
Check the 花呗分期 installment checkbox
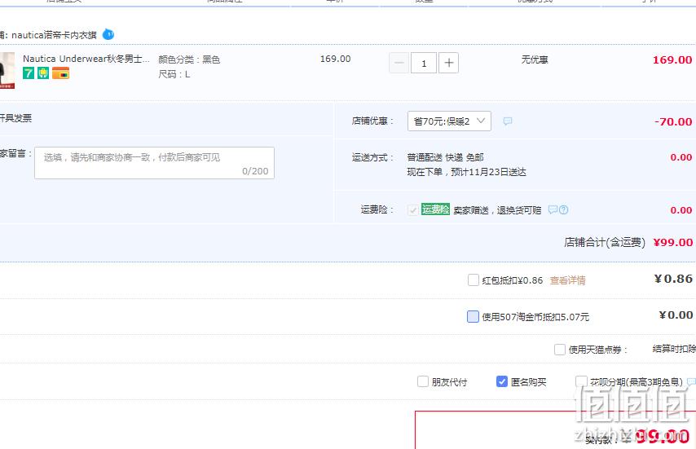[581, 381]
